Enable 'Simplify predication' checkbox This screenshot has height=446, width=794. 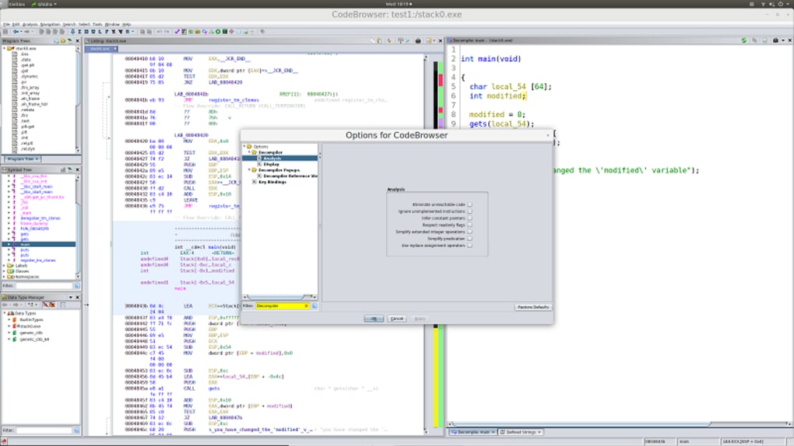(x=469, y=239)
